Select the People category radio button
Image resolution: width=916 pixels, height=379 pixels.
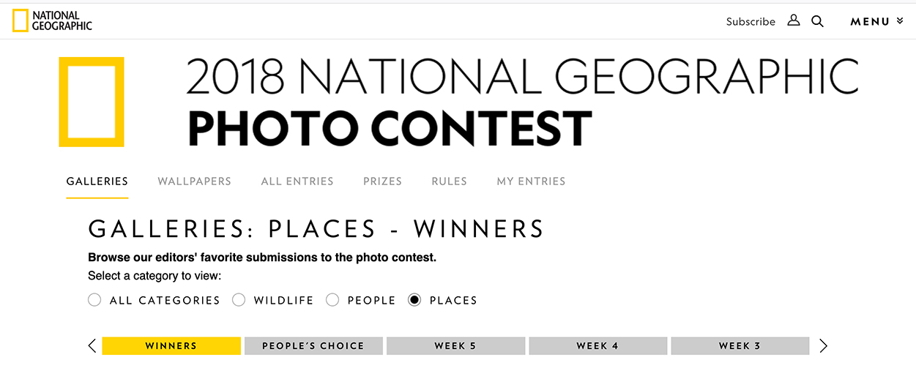(332, 300)
